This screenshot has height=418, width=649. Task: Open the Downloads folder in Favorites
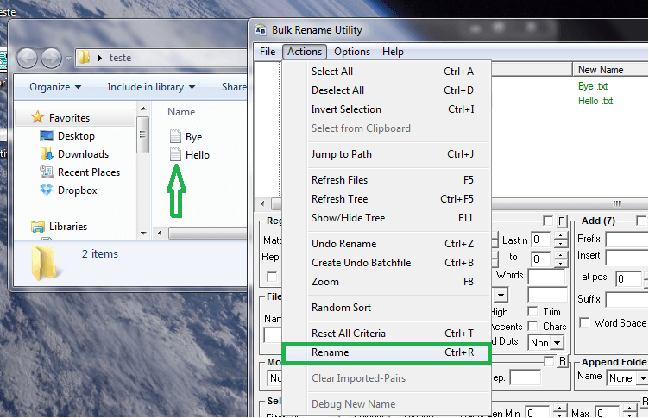click(83, 154)
